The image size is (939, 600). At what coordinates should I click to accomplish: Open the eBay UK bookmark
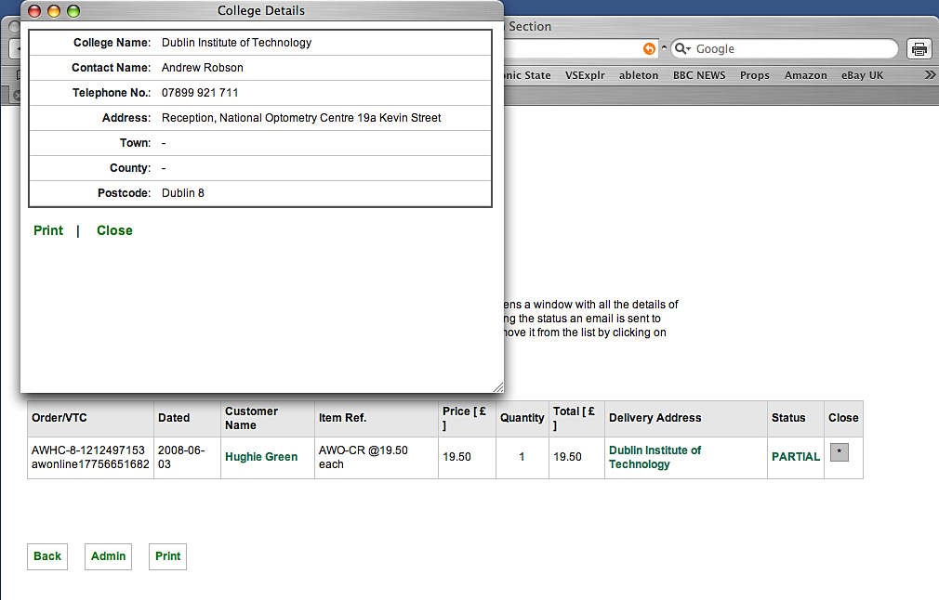(x=862, y=75)
